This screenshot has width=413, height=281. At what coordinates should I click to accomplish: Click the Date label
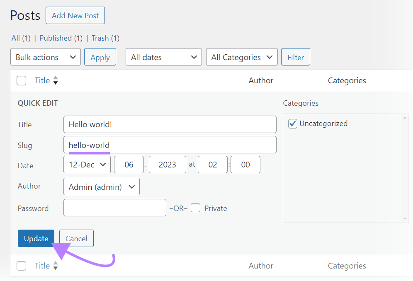[25, 166]
